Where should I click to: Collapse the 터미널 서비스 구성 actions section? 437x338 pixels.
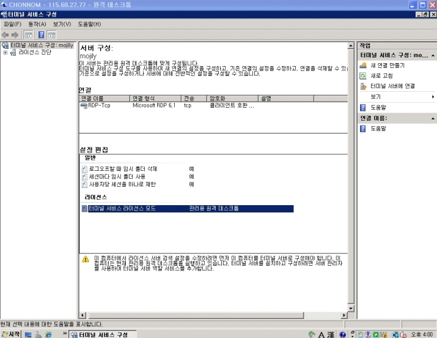point(433,55)
